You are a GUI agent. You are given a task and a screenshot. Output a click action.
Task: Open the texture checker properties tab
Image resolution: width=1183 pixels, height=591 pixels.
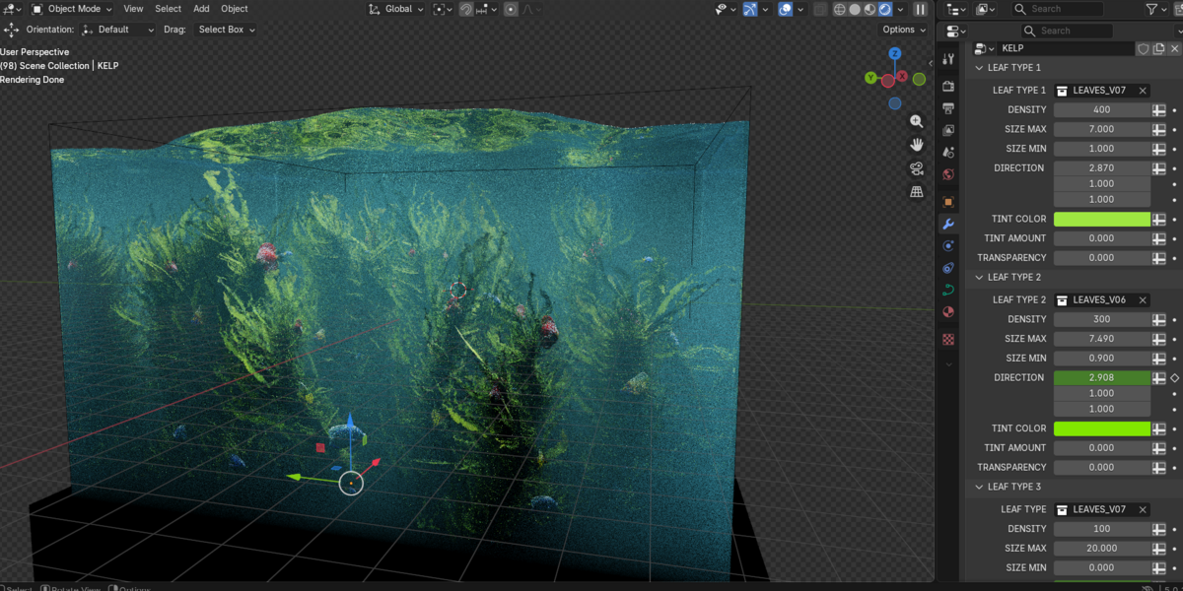pos(948,339)
